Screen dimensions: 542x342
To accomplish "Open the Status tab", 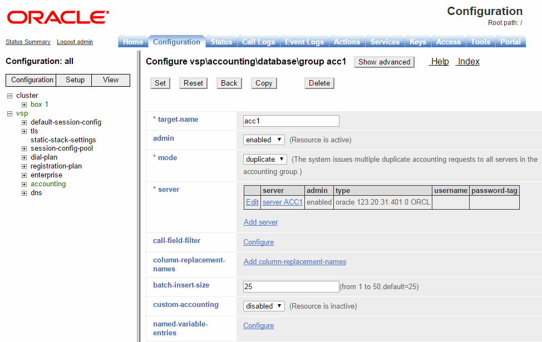I will pos(221,42).
